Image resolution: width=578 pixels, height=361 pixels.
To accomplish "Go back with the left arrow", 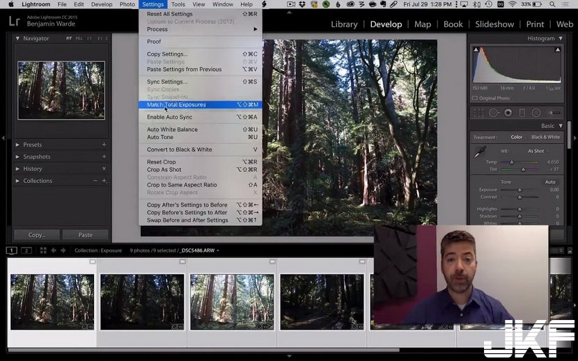I will pos(54,250).
